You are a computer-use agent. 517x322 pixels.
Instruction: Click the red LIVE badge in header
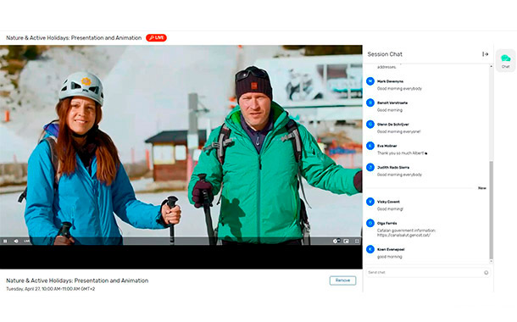(x=156, y=38)
